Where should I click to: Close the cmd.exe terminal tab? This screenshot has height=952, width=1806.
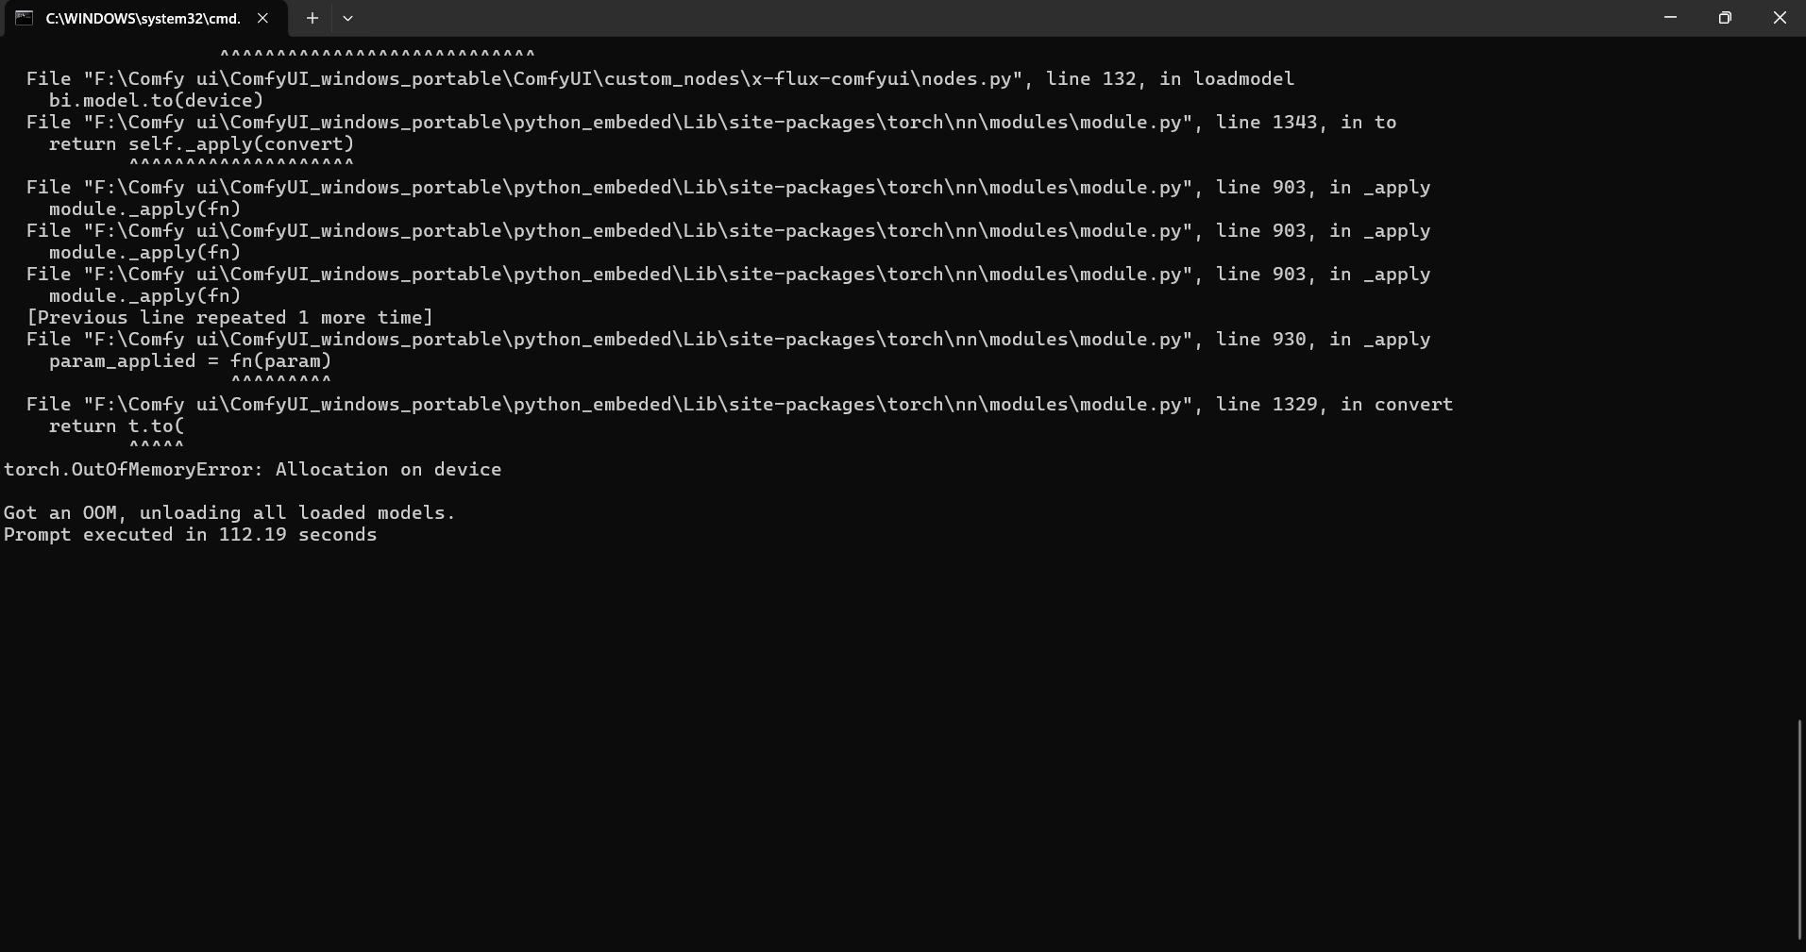click(x=263, y=18)
